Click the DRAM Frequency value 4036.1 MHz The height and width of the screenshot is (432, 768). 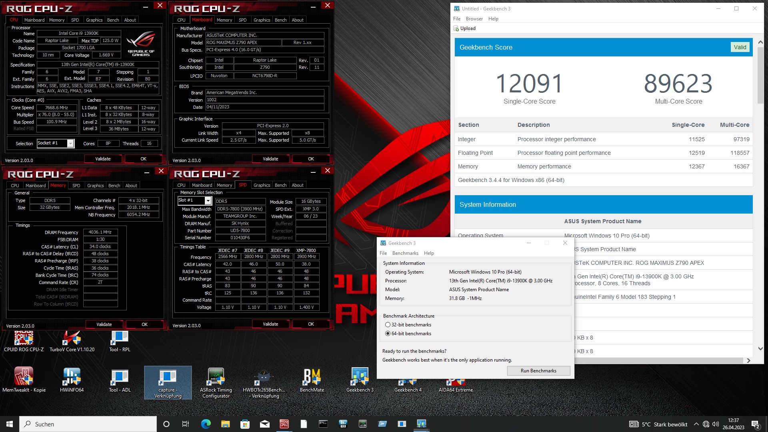[100, 232]
